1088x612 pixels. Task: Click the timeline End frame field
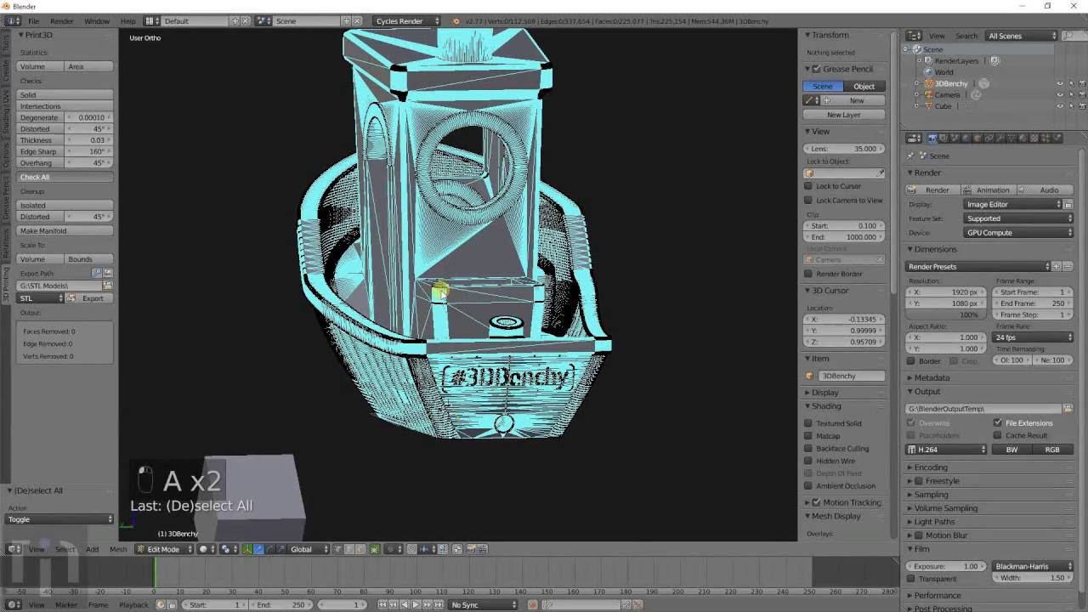click(x=282, y=604)
